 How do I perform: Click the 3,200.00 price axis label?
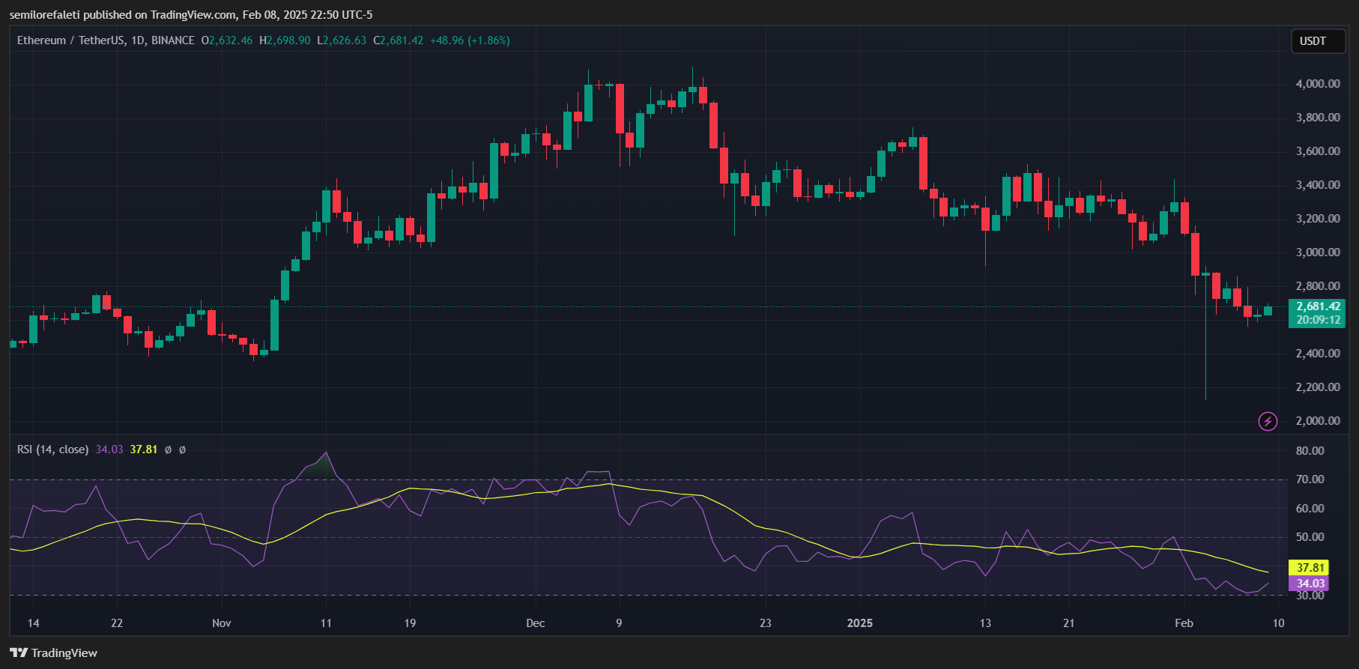1318,219
